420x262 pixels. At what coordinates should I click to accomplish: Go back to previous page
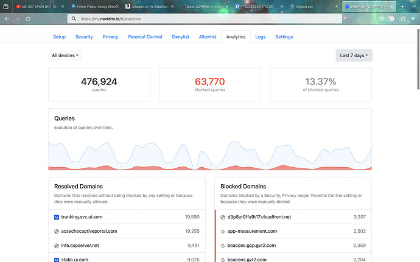point(7,19)
